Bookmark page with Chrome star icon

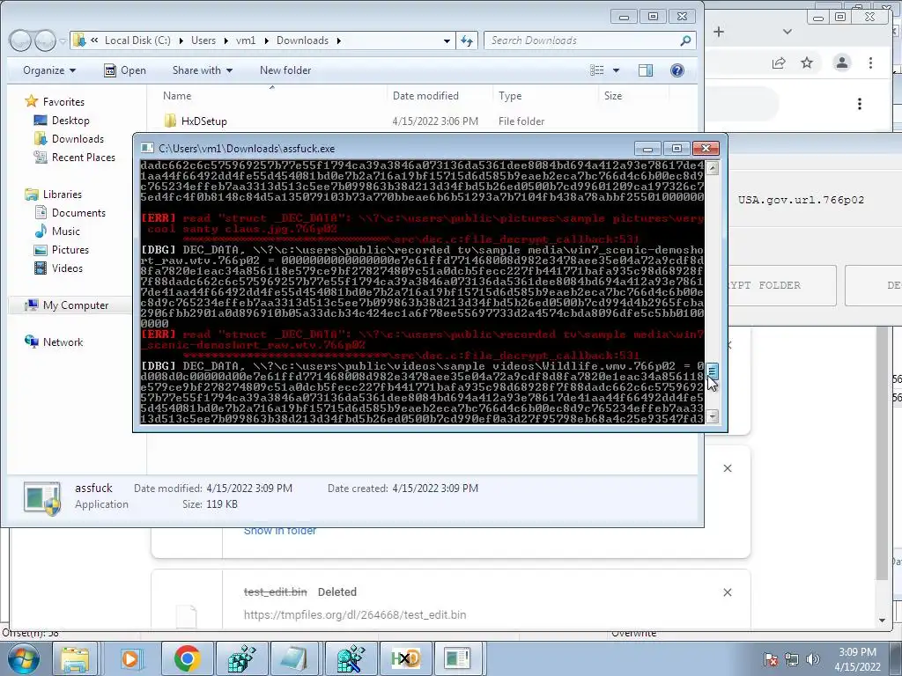pyautogui.click(x=807, y=62)
